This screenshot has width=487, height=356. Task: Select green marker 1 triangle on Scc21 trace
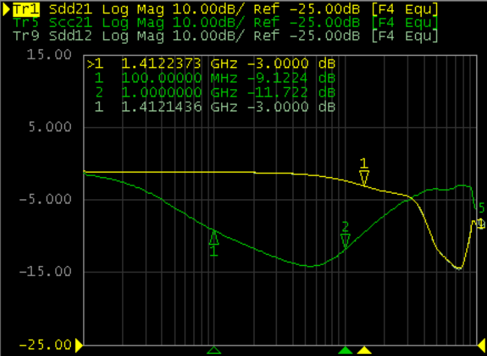click(x=213, y=237)
